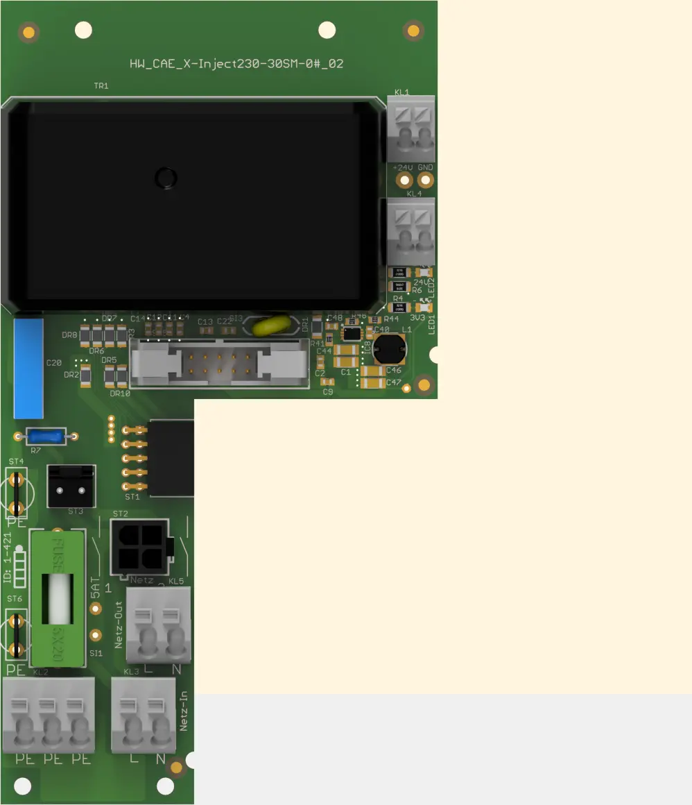Screen dimensions: 692x805
Task: Click the yellow component near DR1
Action: point(273,325)
